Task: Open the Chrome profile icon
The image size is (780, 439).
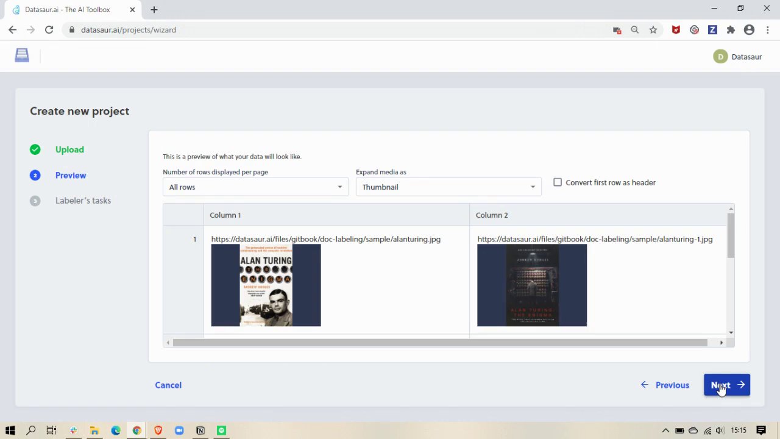Action: [x=749, y=30]
